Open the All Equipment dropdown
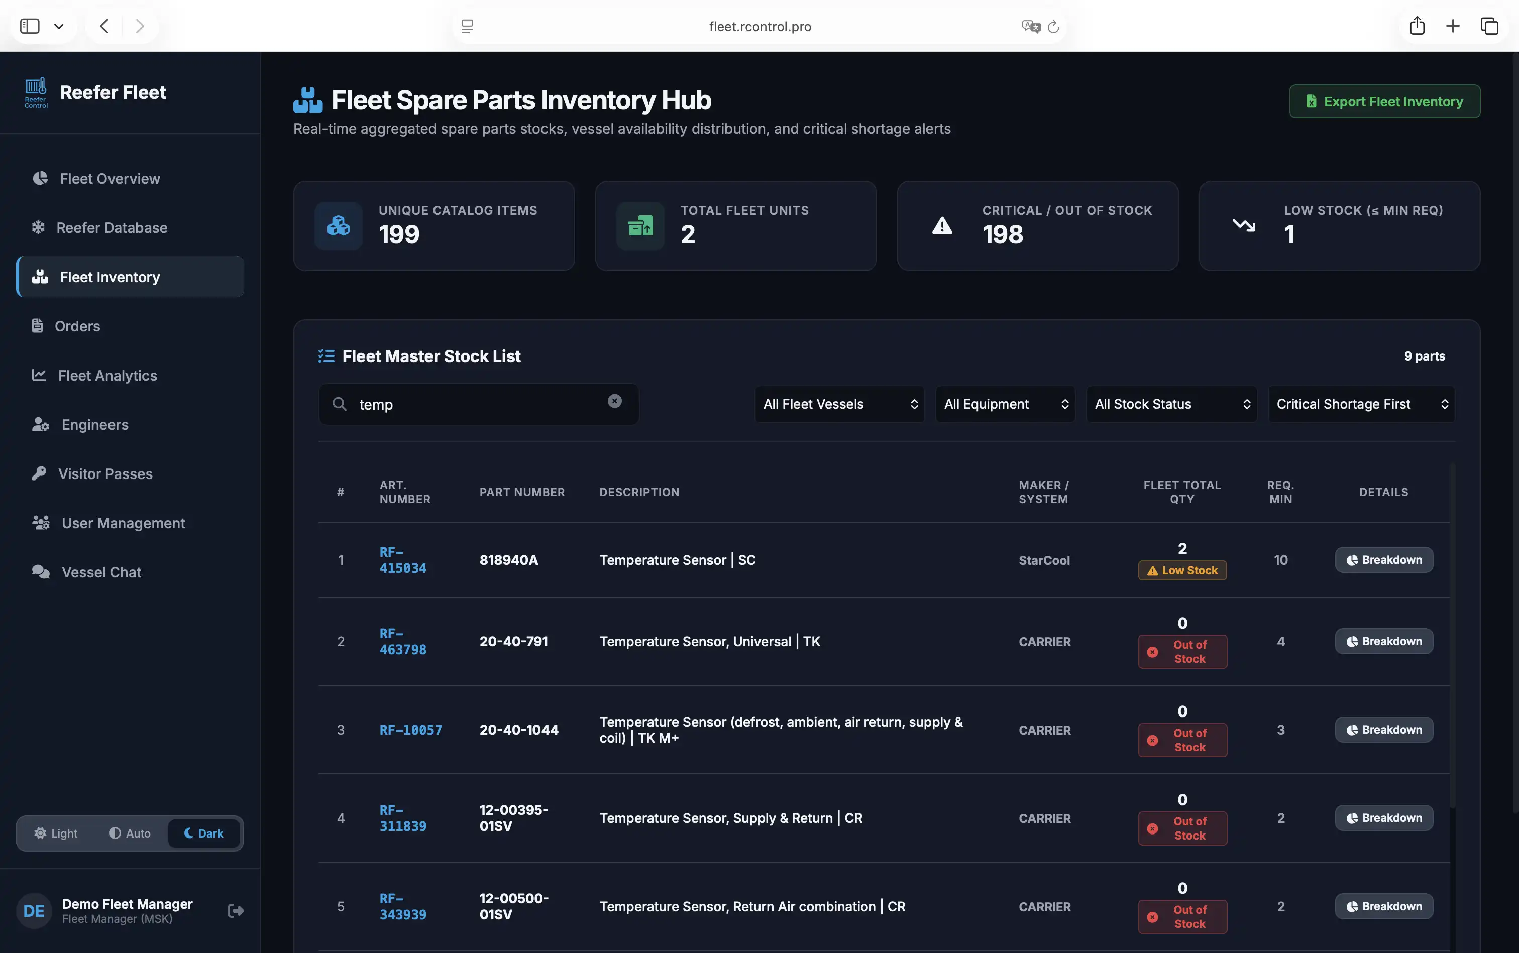The image size is (1519, 953). (x=1005, y=404)
